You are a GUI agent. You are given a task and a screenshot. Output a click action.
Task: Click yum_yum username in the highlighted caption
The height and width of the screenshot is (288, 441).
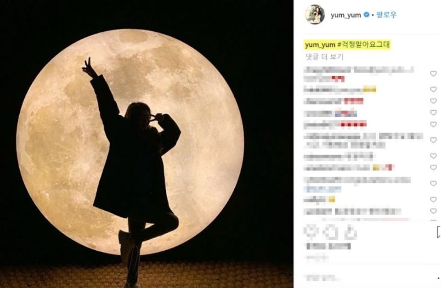point(320,45)
